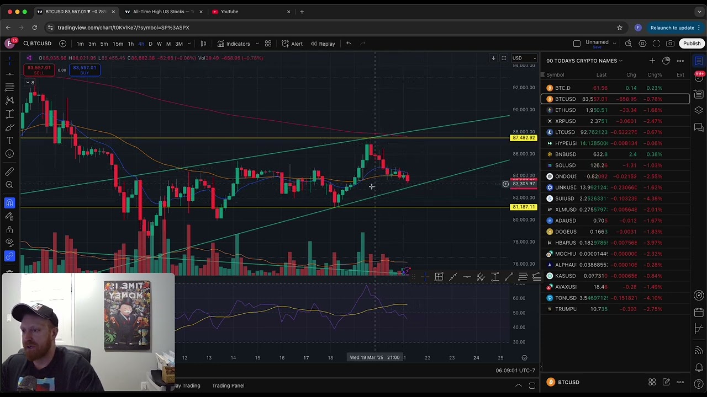Select TONUSD row in watchlist
707x397 pixels.
tap(615, 298)
